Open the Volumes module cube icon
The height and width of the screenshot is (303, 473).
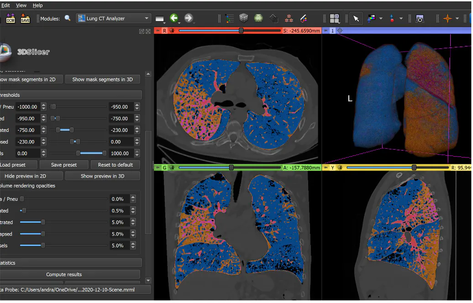coord(243,18)
